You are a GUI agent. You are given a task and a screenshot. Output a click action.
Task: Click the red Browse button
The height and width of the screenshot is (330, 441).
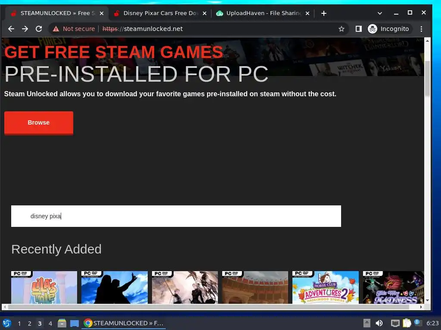pyautogui.click(x=38, y=122)
